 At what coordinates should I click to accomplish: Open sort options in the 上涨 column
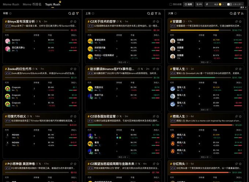160,14
